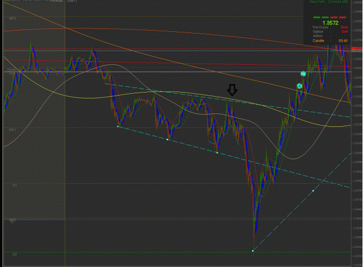Viewport: 363px width, 267px height.
Task: Click the Option label in info panel
Action: [318, 32]
